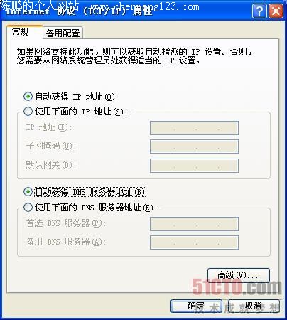Viewport: 287px width, 320px height.
Task: Focus the IP 地址 input field
Action: click(x=194, y=128)
